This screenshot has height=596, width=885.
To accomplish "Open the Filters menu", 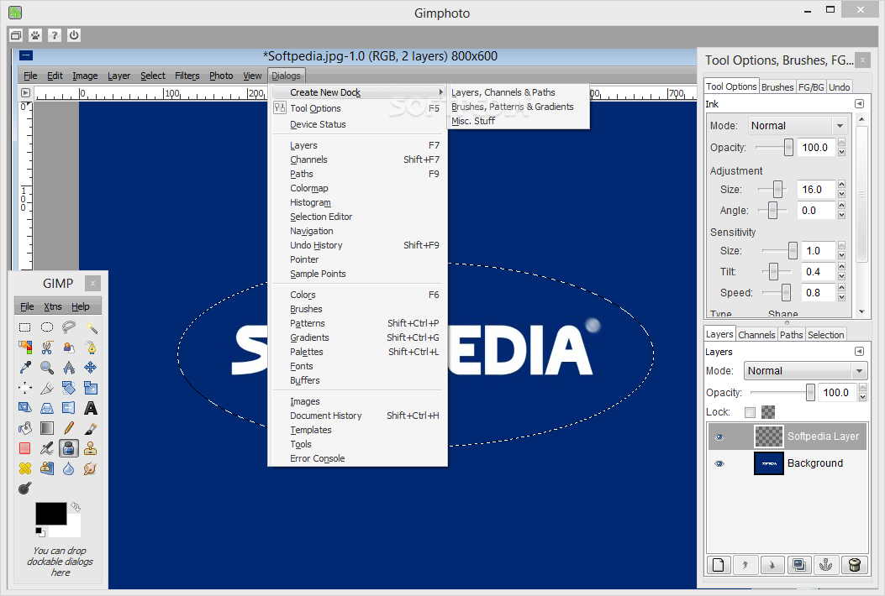I will 187,76.
